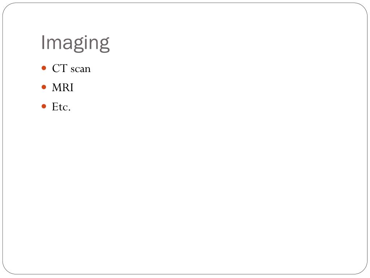Viewport: 370px width, 278px height.
Task: Click the empty white area below the bullets
Action: coord(185,189)
